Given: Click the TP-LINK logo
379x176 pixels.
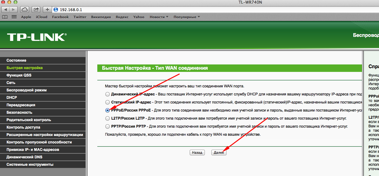Looking at the screenshot, I should (36, 37).
